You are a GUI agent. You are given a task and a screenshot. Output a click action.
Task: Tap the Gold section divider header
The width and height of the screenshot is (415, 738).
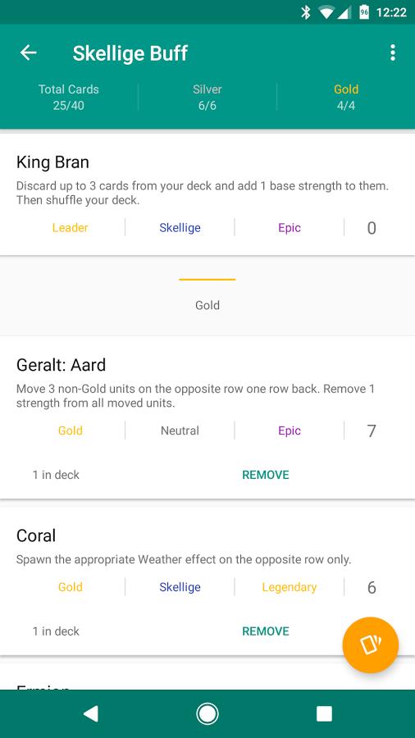tap(207, 295)
